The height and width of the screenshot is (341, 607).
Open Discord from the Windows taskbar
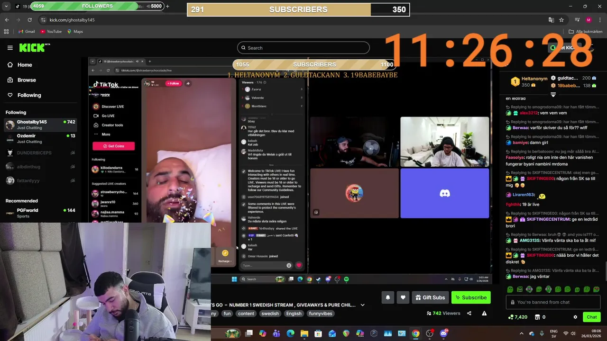443,333
